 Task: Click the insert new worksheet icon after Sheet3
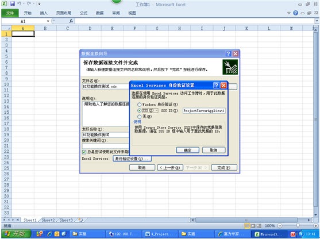pos(80,220)
